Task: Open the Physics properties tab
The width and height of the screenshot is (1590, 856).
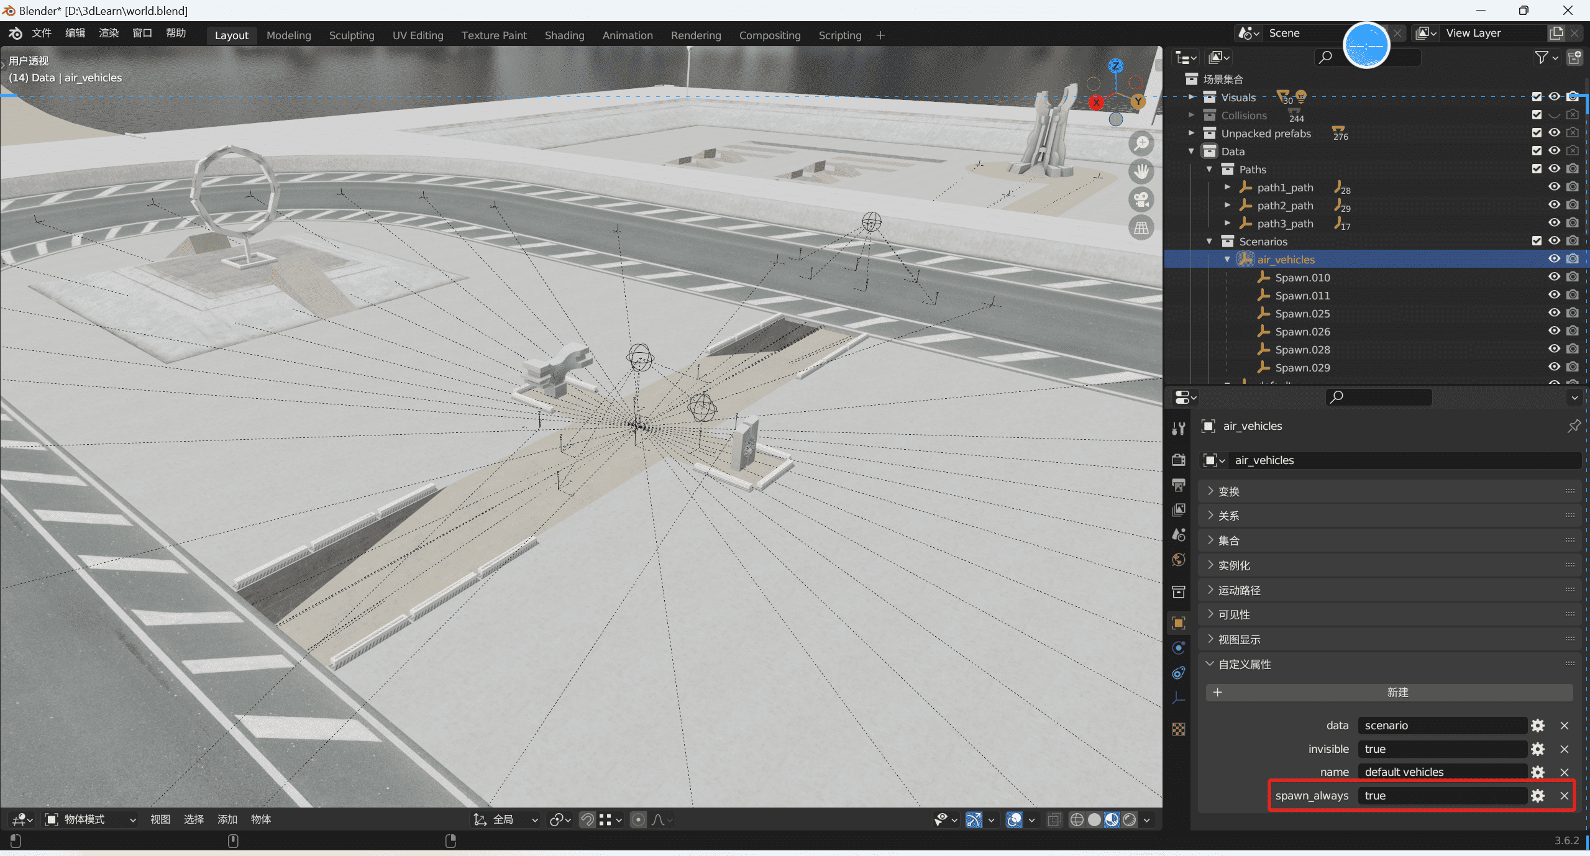Action: point(1178,648)
